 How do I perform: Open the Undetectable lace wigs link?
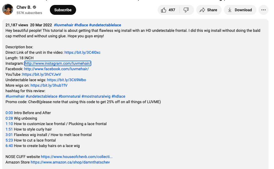coord(66,80)
